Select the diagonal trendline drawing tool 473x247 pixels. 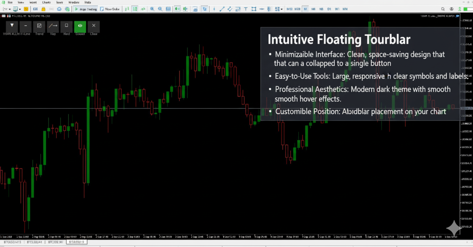point(222,9)
